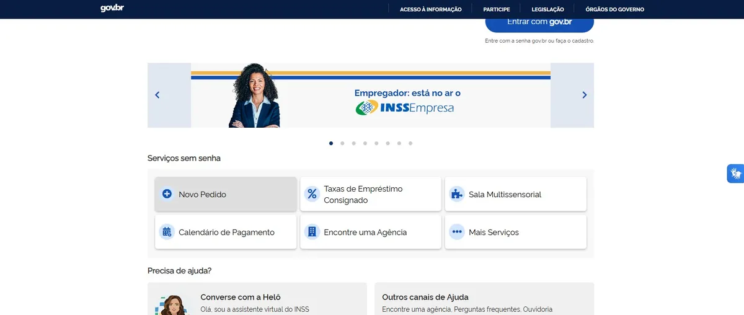
Task: Select the third carousel dot
Action: coord(353,143)
